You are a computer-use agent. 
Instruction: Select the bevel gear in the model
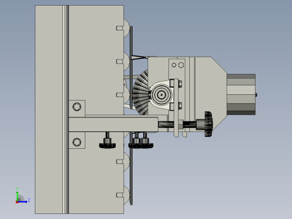141,92
